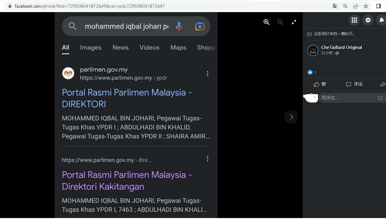Open the translate page icon
Image resolution: width=386 pixels, height=219 pixels.
click(x=335, y=6)
